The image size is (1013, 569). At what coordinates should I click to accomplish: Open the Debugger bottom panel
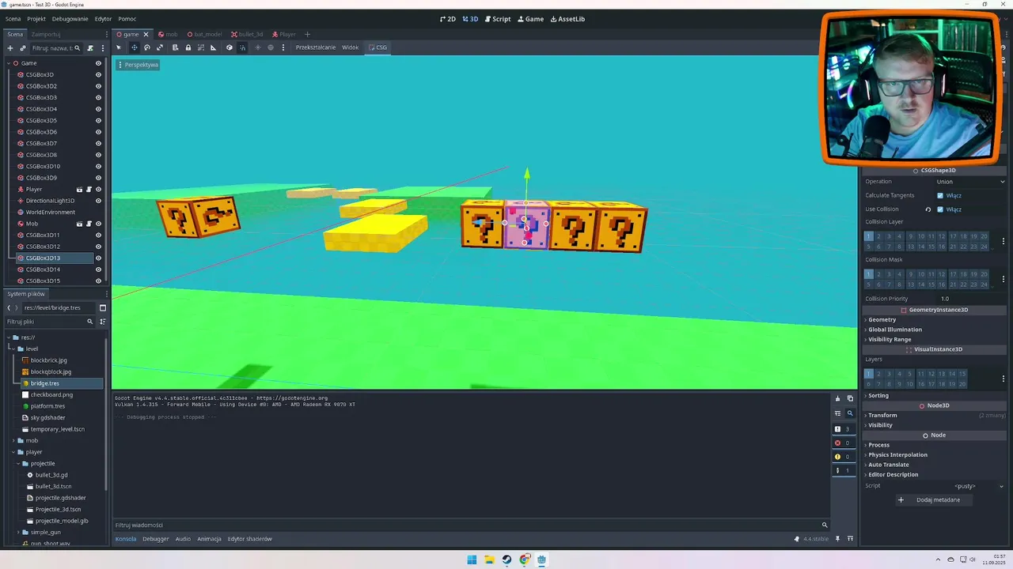pos(156,539)
